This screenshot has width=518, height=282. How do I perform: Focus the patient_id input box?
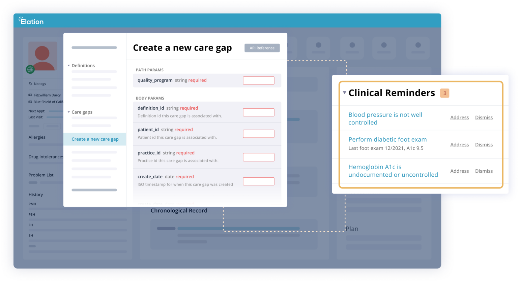258,134
